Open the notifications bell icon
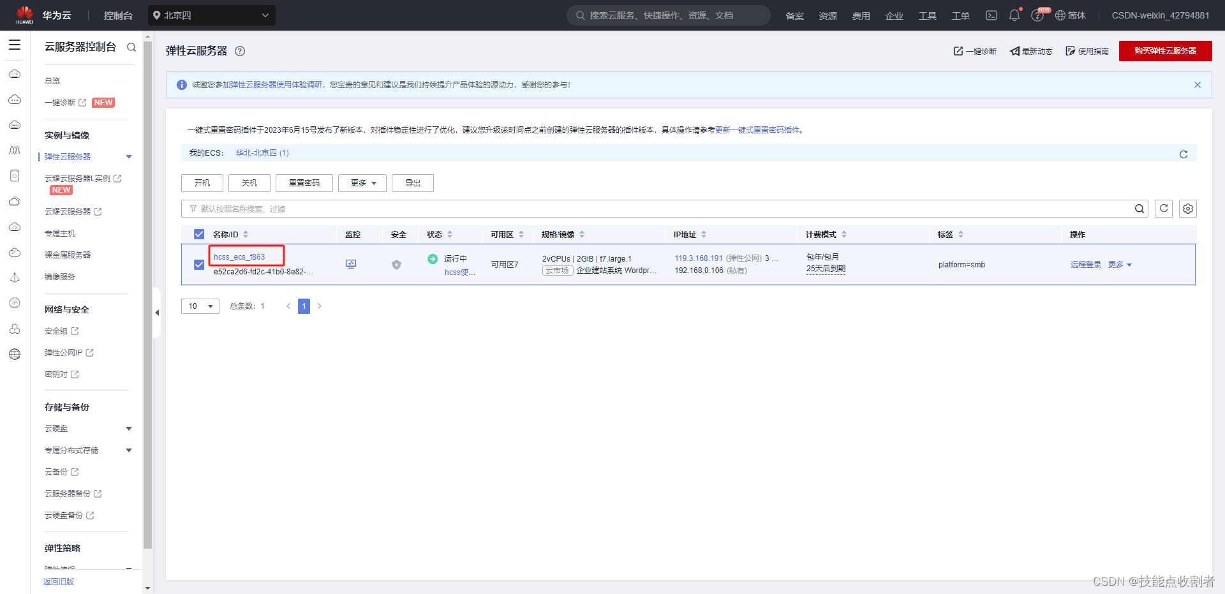 click(1014, 15)
